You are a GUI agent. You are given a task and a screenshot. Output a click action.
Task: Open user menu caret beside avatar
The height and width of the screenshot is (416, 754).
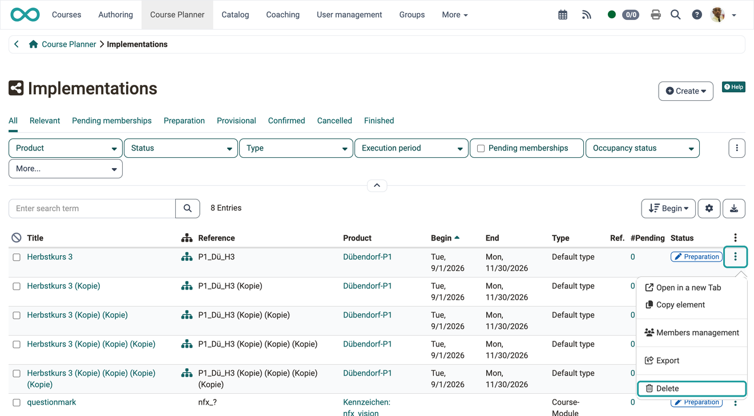[x=734, y=15]
